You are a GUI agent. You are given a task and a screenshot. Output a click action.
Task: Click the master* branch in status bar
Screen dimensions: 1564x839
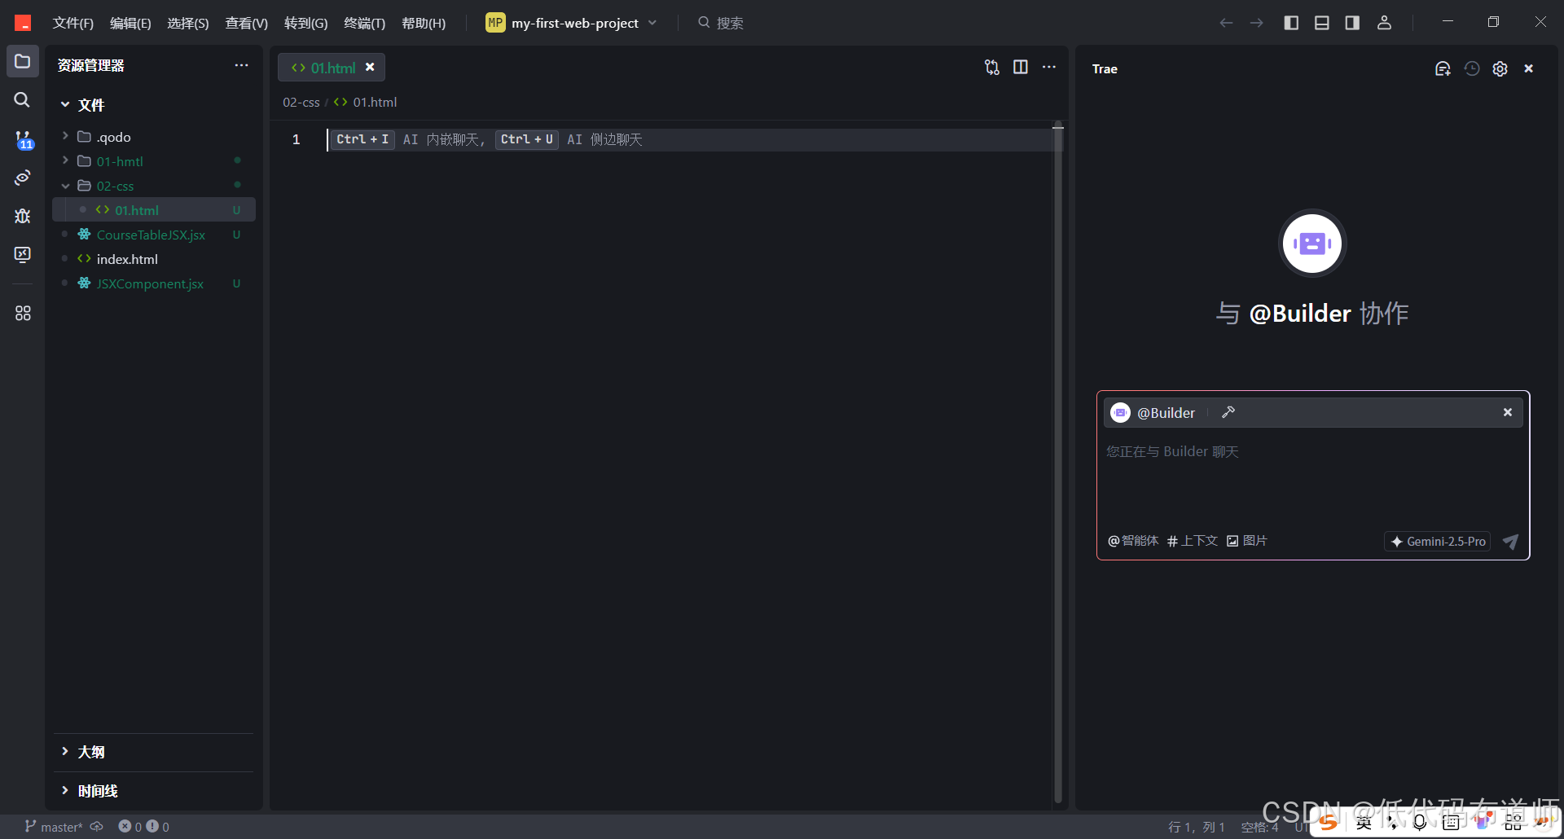coord(54,827)
